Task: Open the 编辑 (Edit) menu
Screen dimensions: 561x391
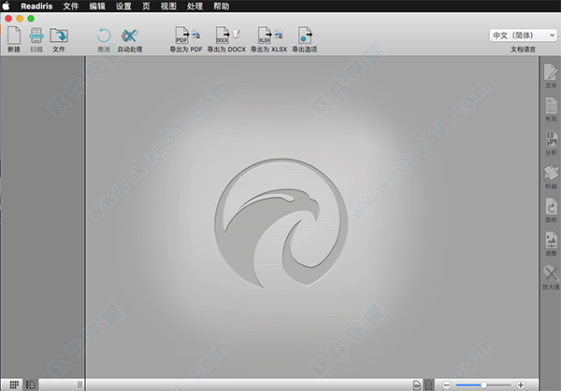Action: pos(97,7)
